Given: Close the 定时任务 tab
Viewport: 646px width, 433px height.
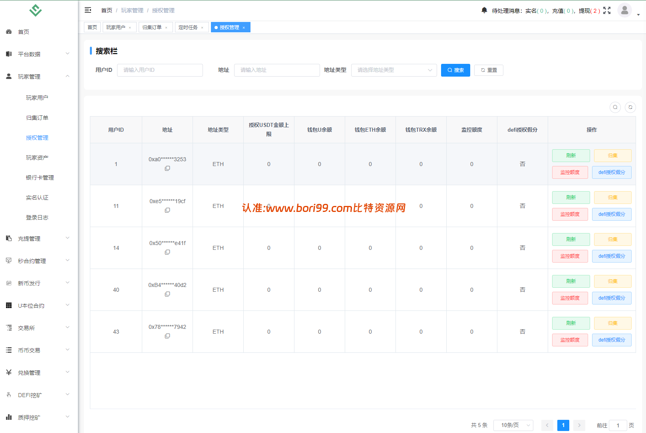Looking at the screenshot, I should pyautogui.click(x=202, y=28).
